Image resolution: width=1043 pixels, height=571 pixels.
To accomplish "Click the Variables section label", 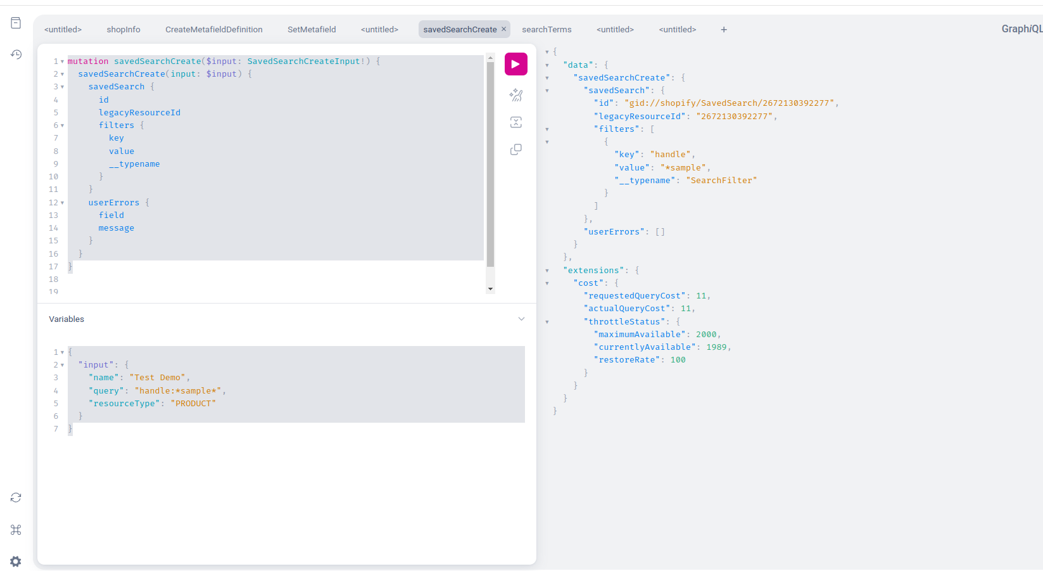I will [66, 319].
